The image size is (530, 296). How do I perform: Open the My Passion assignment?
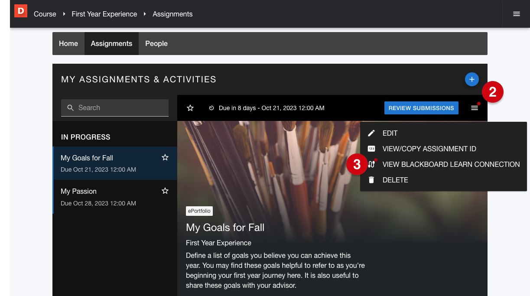tap(115, 197)
